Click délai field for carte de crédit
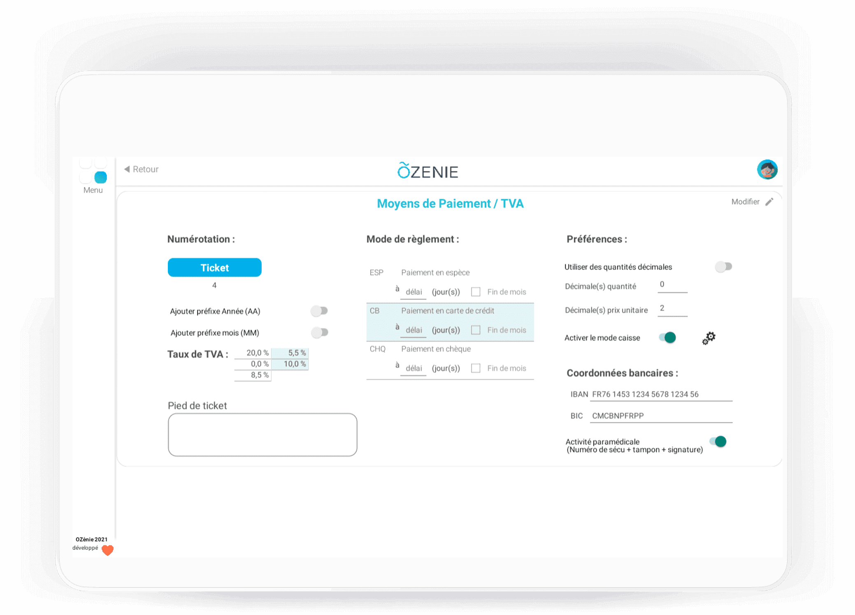 [x=414, y=330]
